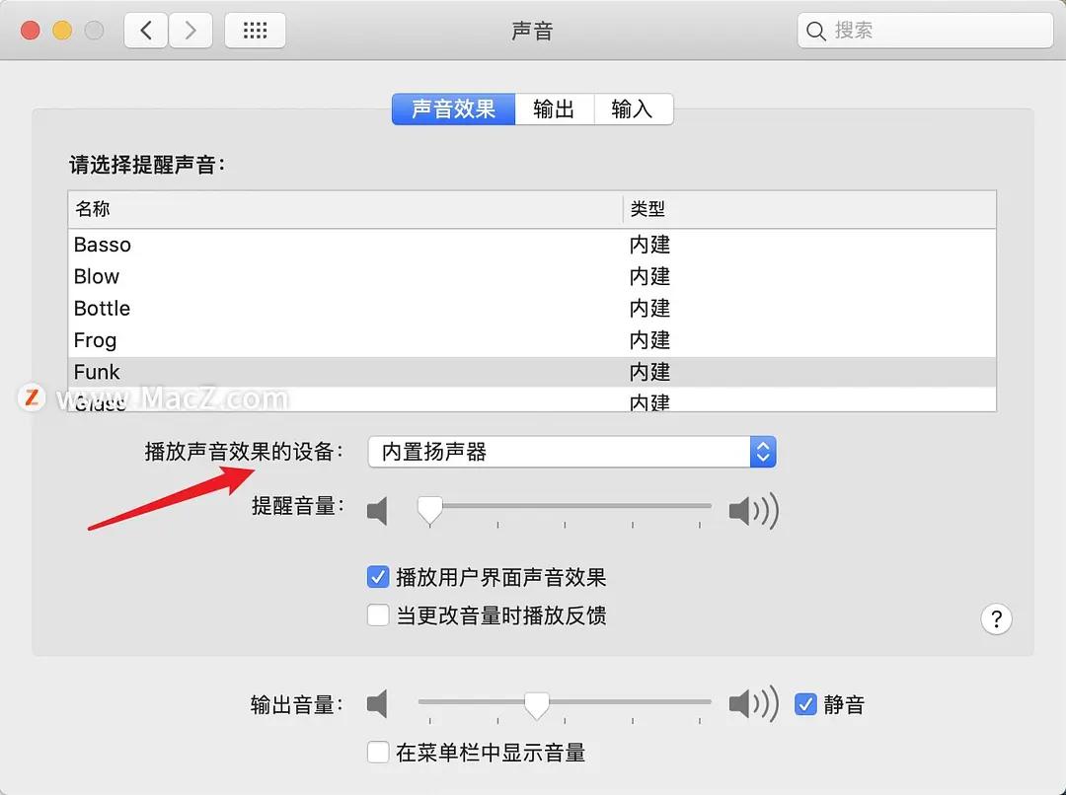
Task: Click the dropdown arrows beside 内置扬声器
Action: pyautogui.click(x=762, y=451)
